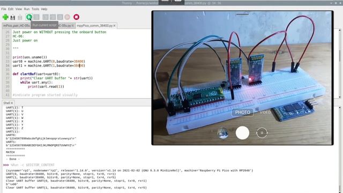Viewport: 343px width, 193px height.
Task: Switch to the mPico_pair_HC-05s editor tab
Action: (17, 26)
